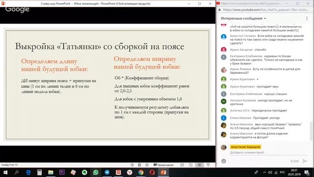314x177 pixels.
Task: Start slideshow view icon in status bar
Action: (x=208, y=165)
